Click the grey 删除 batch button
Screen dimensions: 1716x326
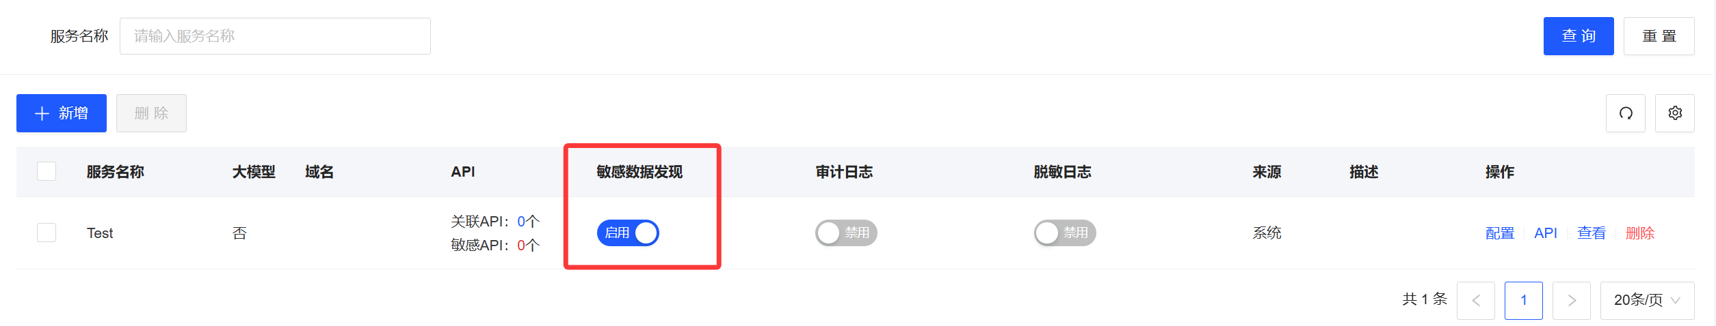click(x=151, y=113)
